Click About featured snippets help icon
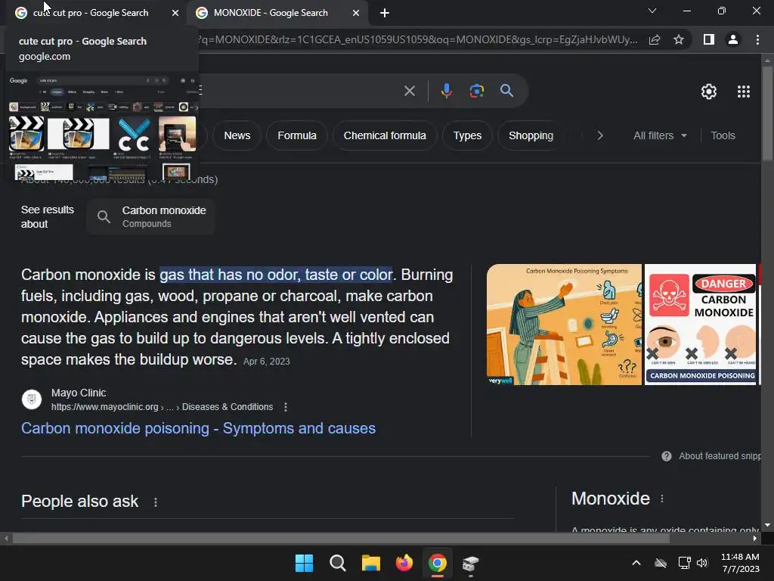The height and width of the screenshot is (581, 774). 667,456
